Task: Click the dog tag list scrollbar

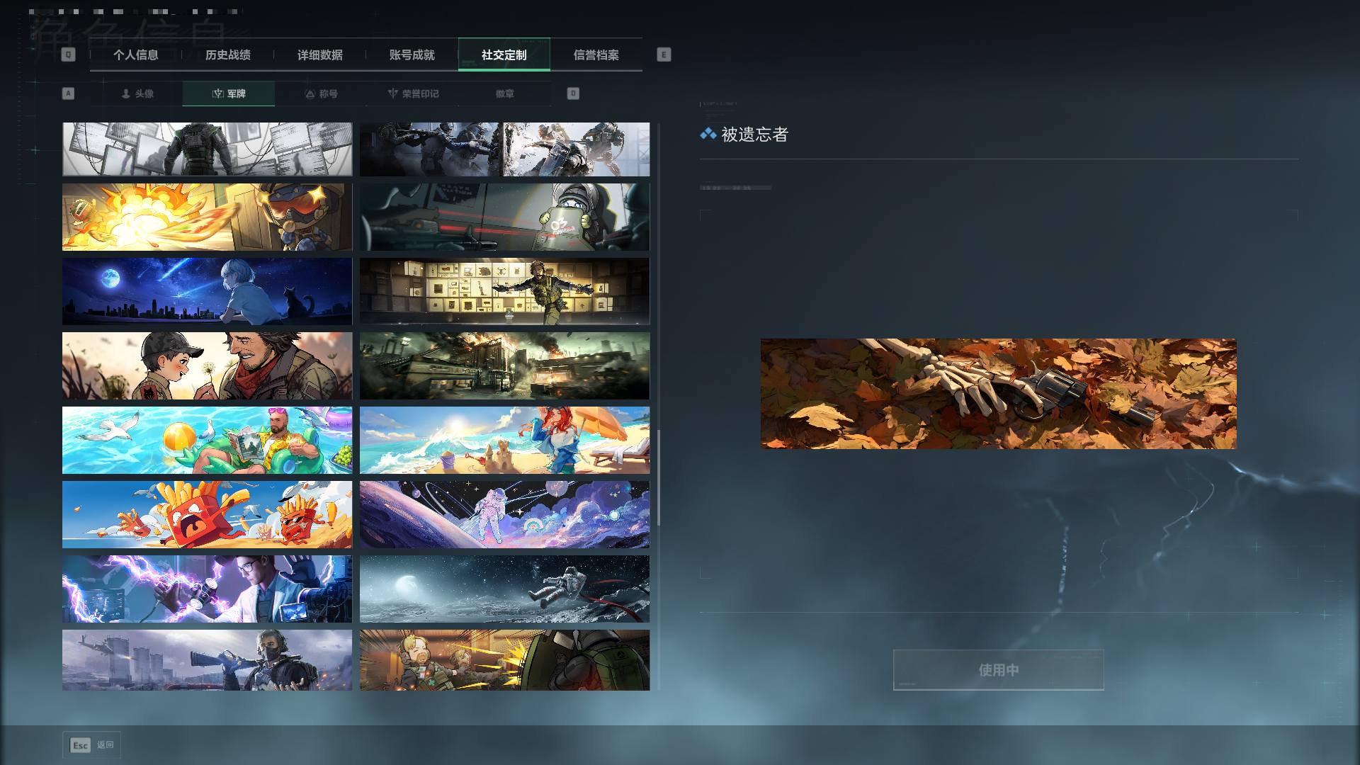Action: coord(659,477)
